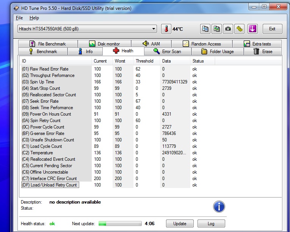The width and height of the screenshot is (290, 232).
Task: Switch to the Extra tests tab
Action: pos(257,44)
